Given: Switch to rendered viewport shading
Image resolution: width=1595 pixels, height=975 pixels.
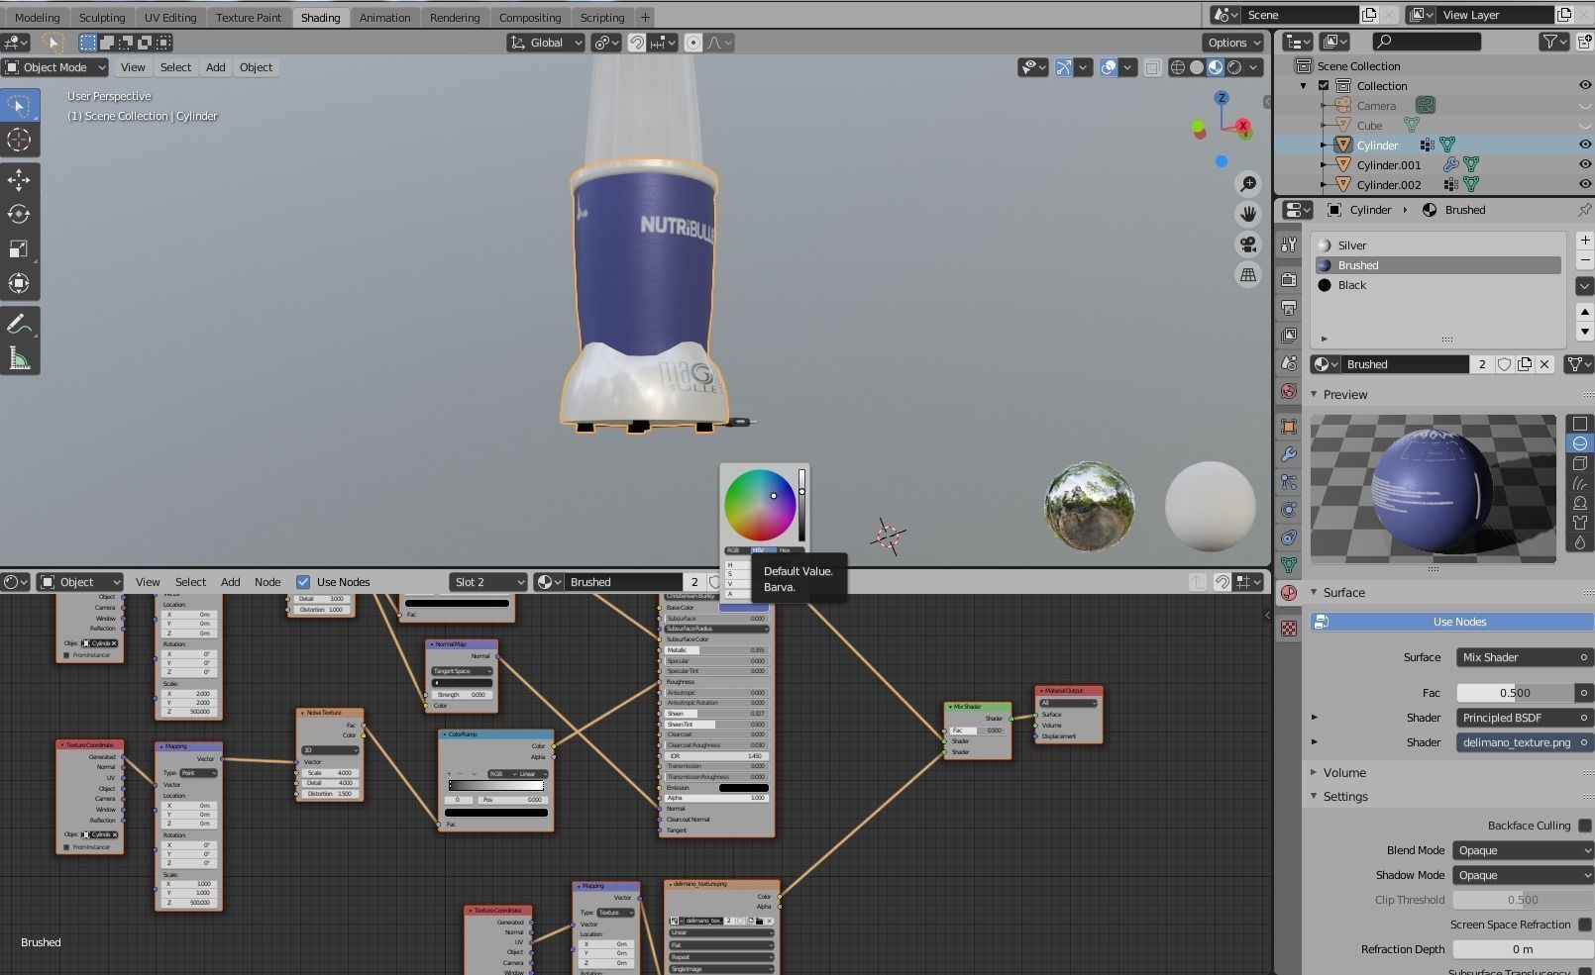Looking at the screenshot, I should click(x=1235, y=67).
